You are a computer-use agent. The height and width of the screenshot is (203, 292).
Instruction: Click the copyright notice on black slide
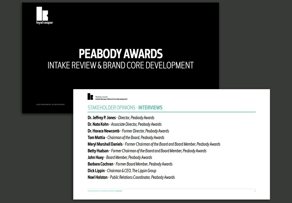pyautogui.click(x=51, y=105)
